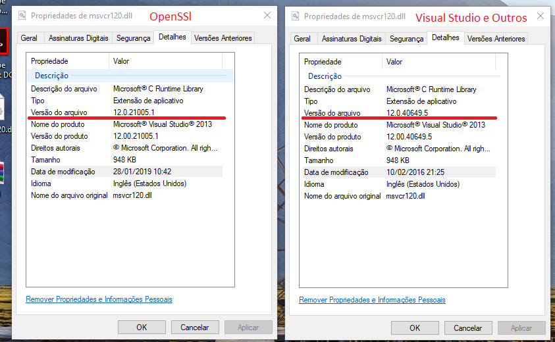This screenshot has height=342, width=555.
Task: Select modification date 28/01/2019 10:42
Action: point(142,172)
